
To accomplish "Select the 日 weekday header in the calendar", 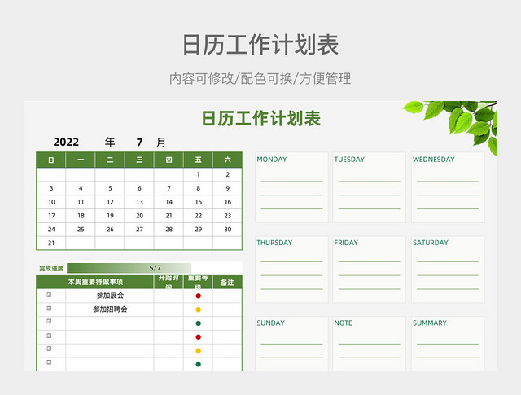I will [x=51, y=160].
